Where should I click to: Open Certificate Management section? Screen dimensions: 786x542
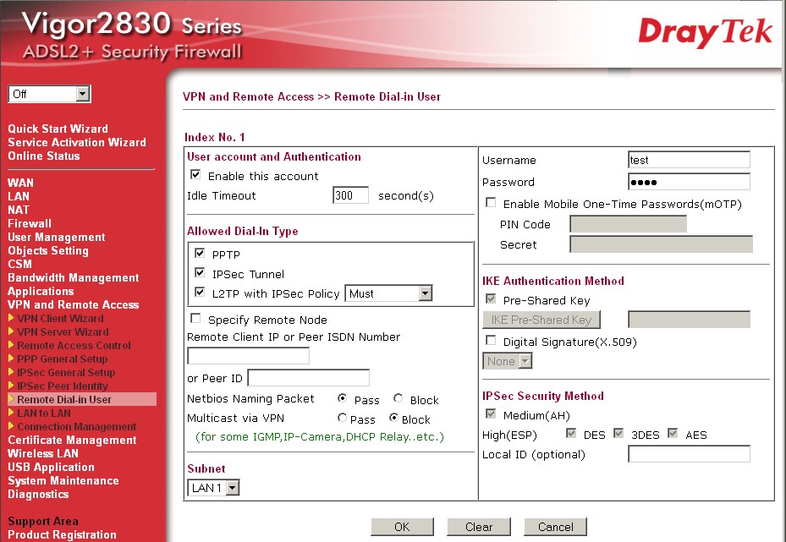coord(72,440)
